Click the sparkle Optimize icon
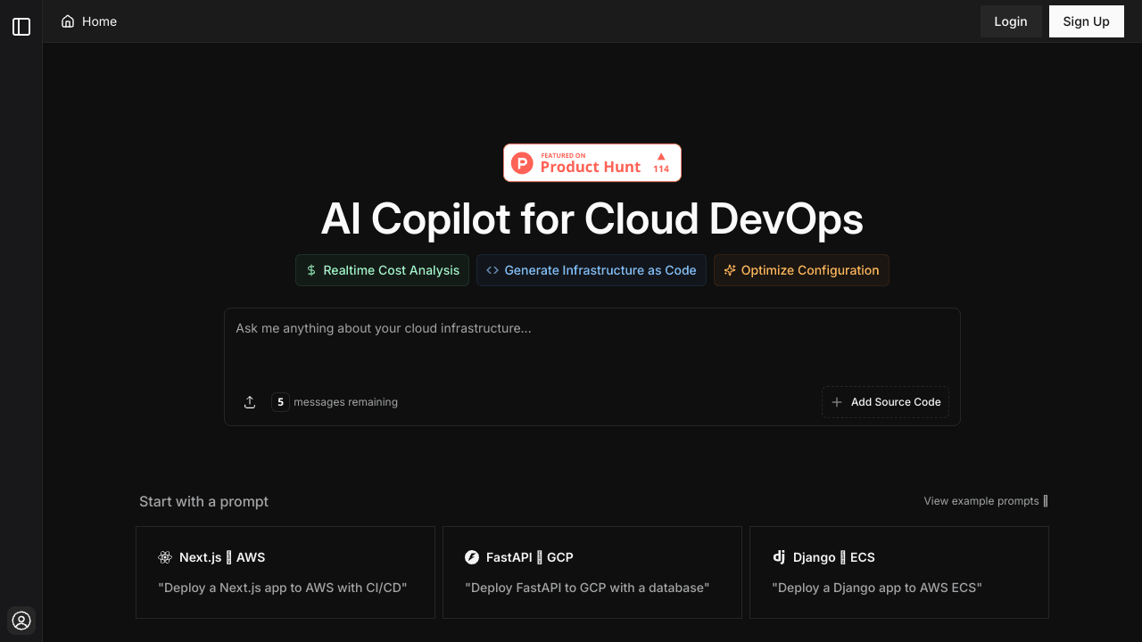Viewport: 1142px width, 642px height. point(730,270)
